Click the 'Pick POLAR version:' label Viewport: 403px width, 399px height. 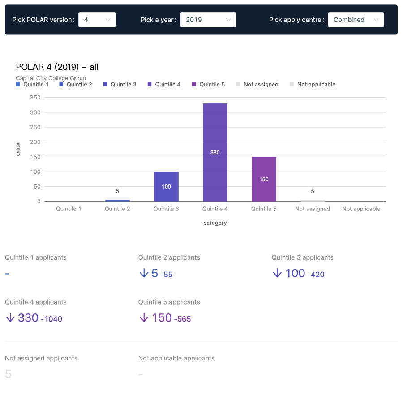[x=43, y=20]
